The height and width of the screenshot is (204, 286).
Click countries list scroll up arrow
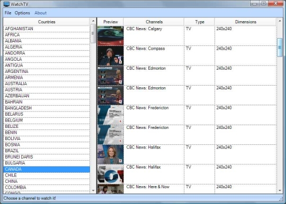coord(93,21)
